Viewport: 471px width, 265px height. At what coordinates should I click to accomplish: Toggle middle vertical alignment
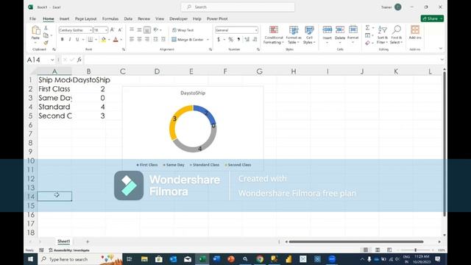tap(139, 29)
